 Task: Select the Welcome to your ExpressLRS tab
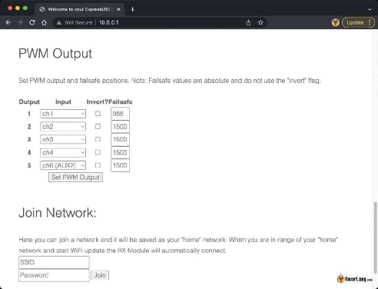[x=79, y=9]
